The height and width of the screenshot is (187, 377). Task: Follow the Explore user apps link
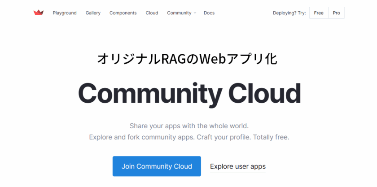[x=238, y=166]
